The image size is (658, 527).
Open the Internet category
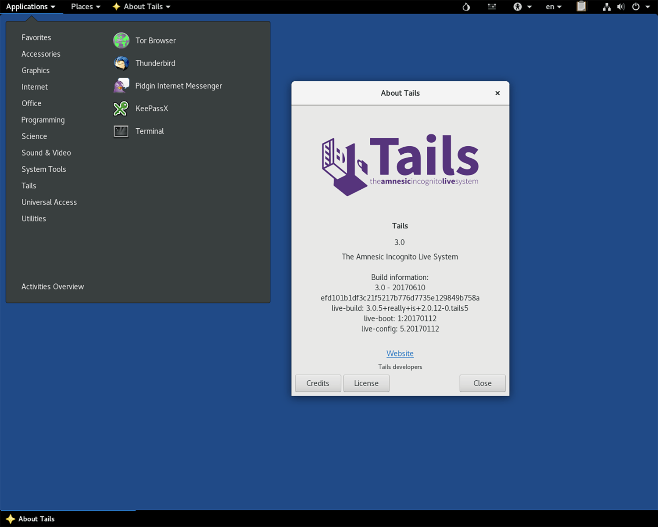pyautogui.click(x=35, y=87)
